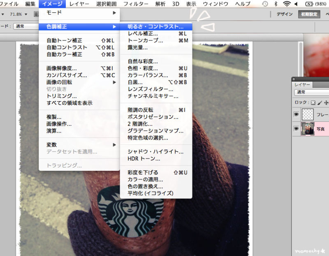Hide the フレー layer with its eye icon
The height and width of the screenshot is (256, 329).
(296, 114)
